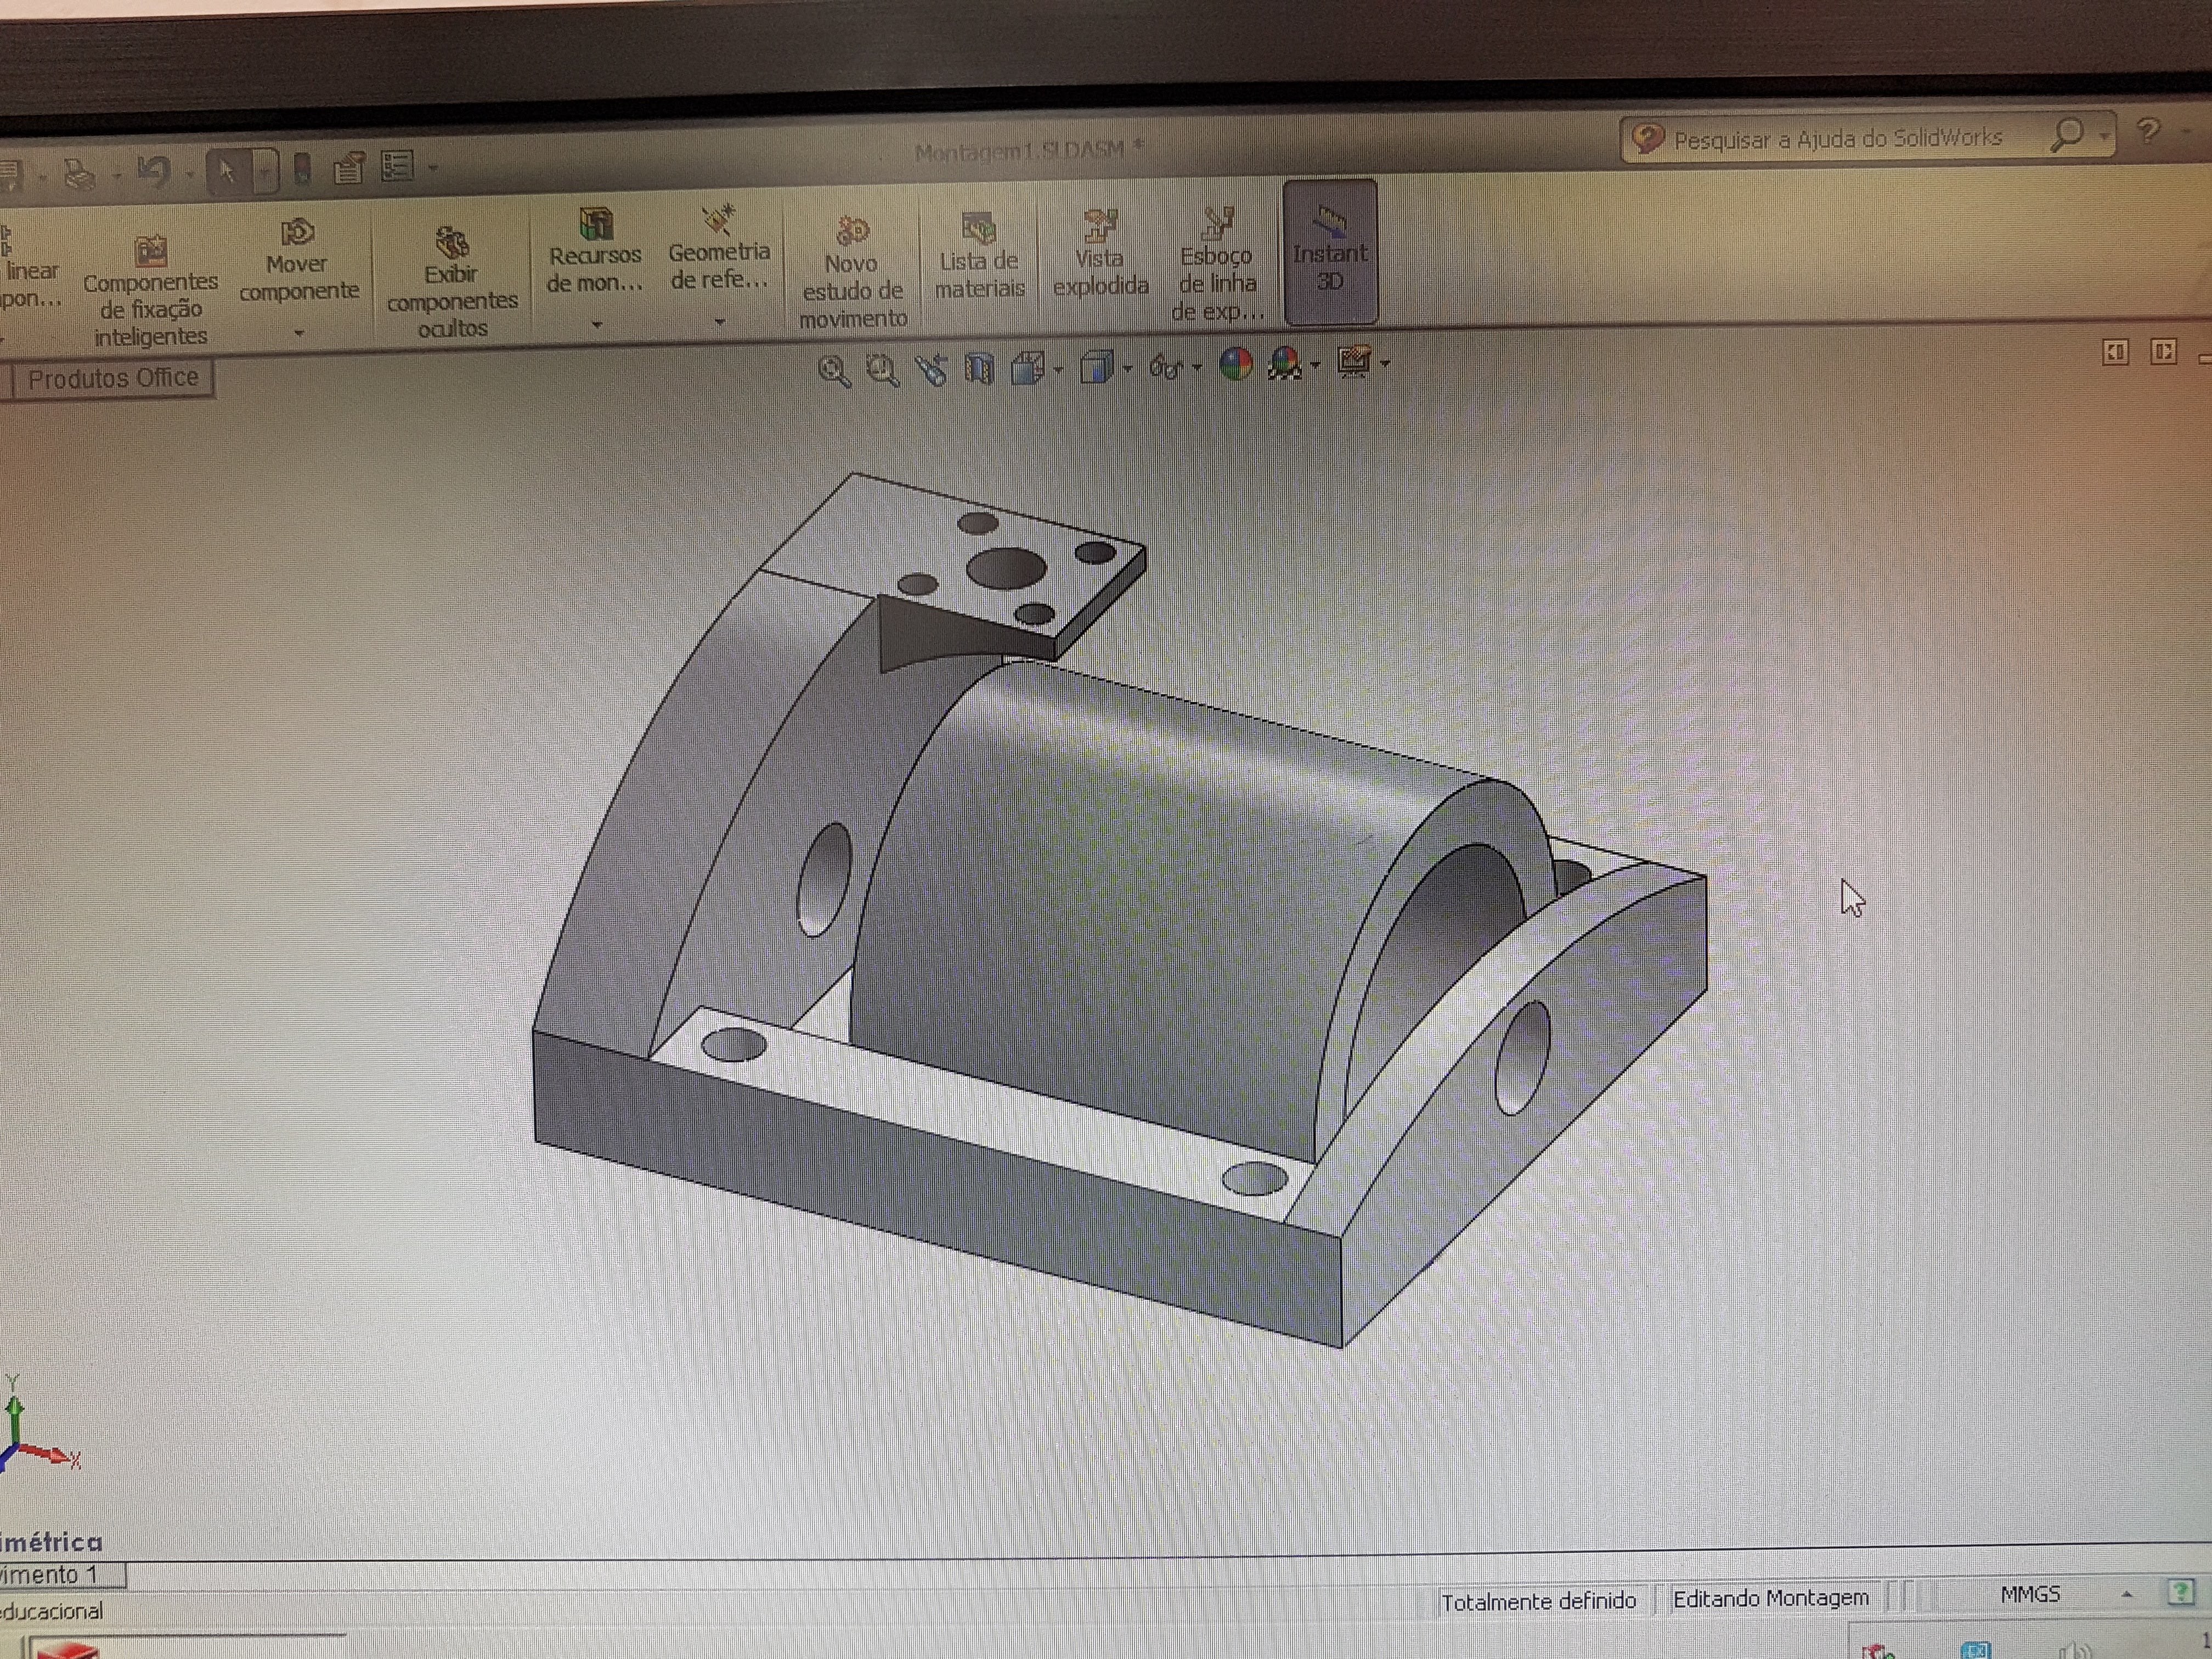Click Zoom to Area magnifier icon
The width and height of the screenshot is (2212, 1659).
pos(881,371)
